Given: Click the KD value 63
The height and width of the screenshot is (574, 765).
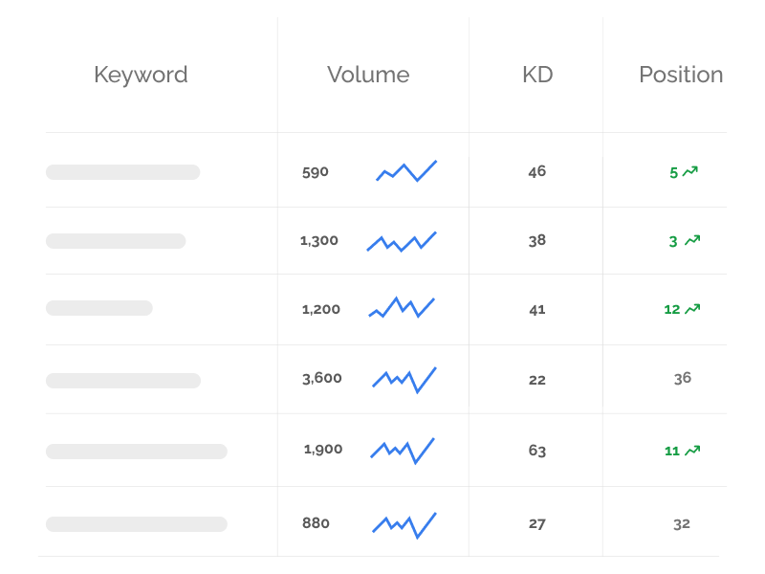Looking at the screenshot, I should (537, 451).
